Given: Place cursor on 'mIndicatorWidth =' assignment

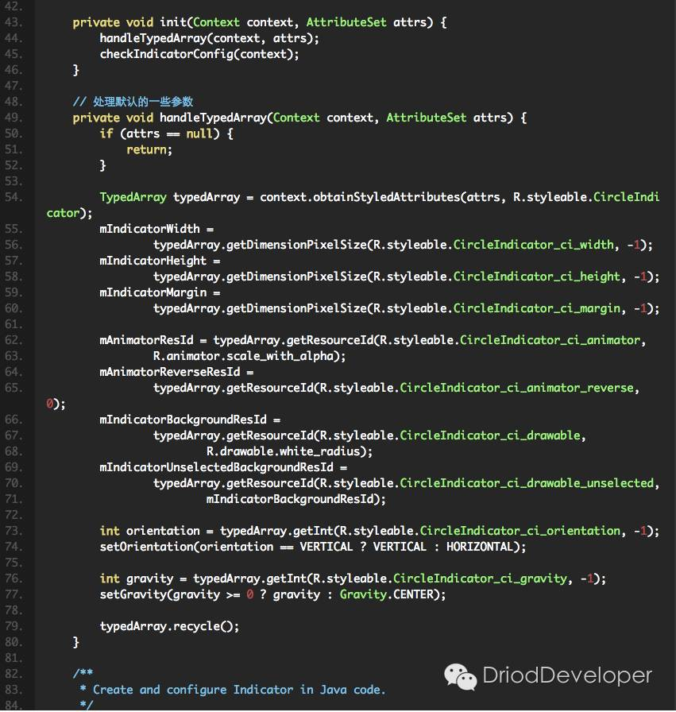Looking at the screenshot, I should [156, 229].
